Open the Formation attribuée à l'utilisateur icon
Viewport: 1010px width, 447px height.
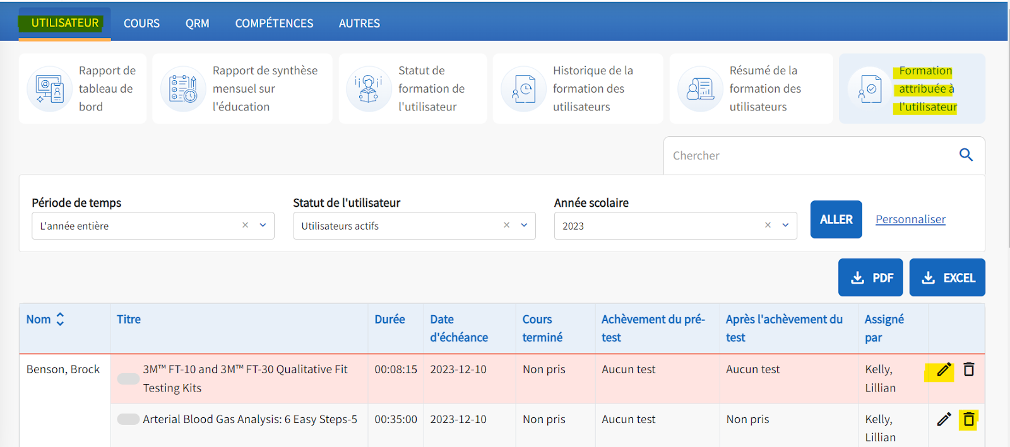click(x=870, y=89)
